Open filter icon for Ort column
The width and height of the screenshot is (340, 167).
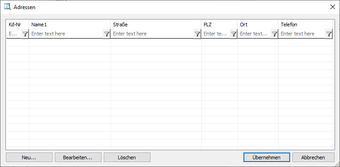point(275,34)
